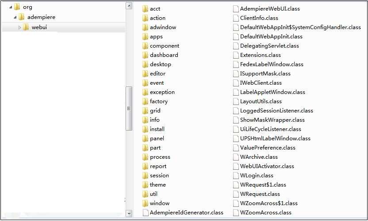Select the org folder icon in tree

click(x=17, y=7)
